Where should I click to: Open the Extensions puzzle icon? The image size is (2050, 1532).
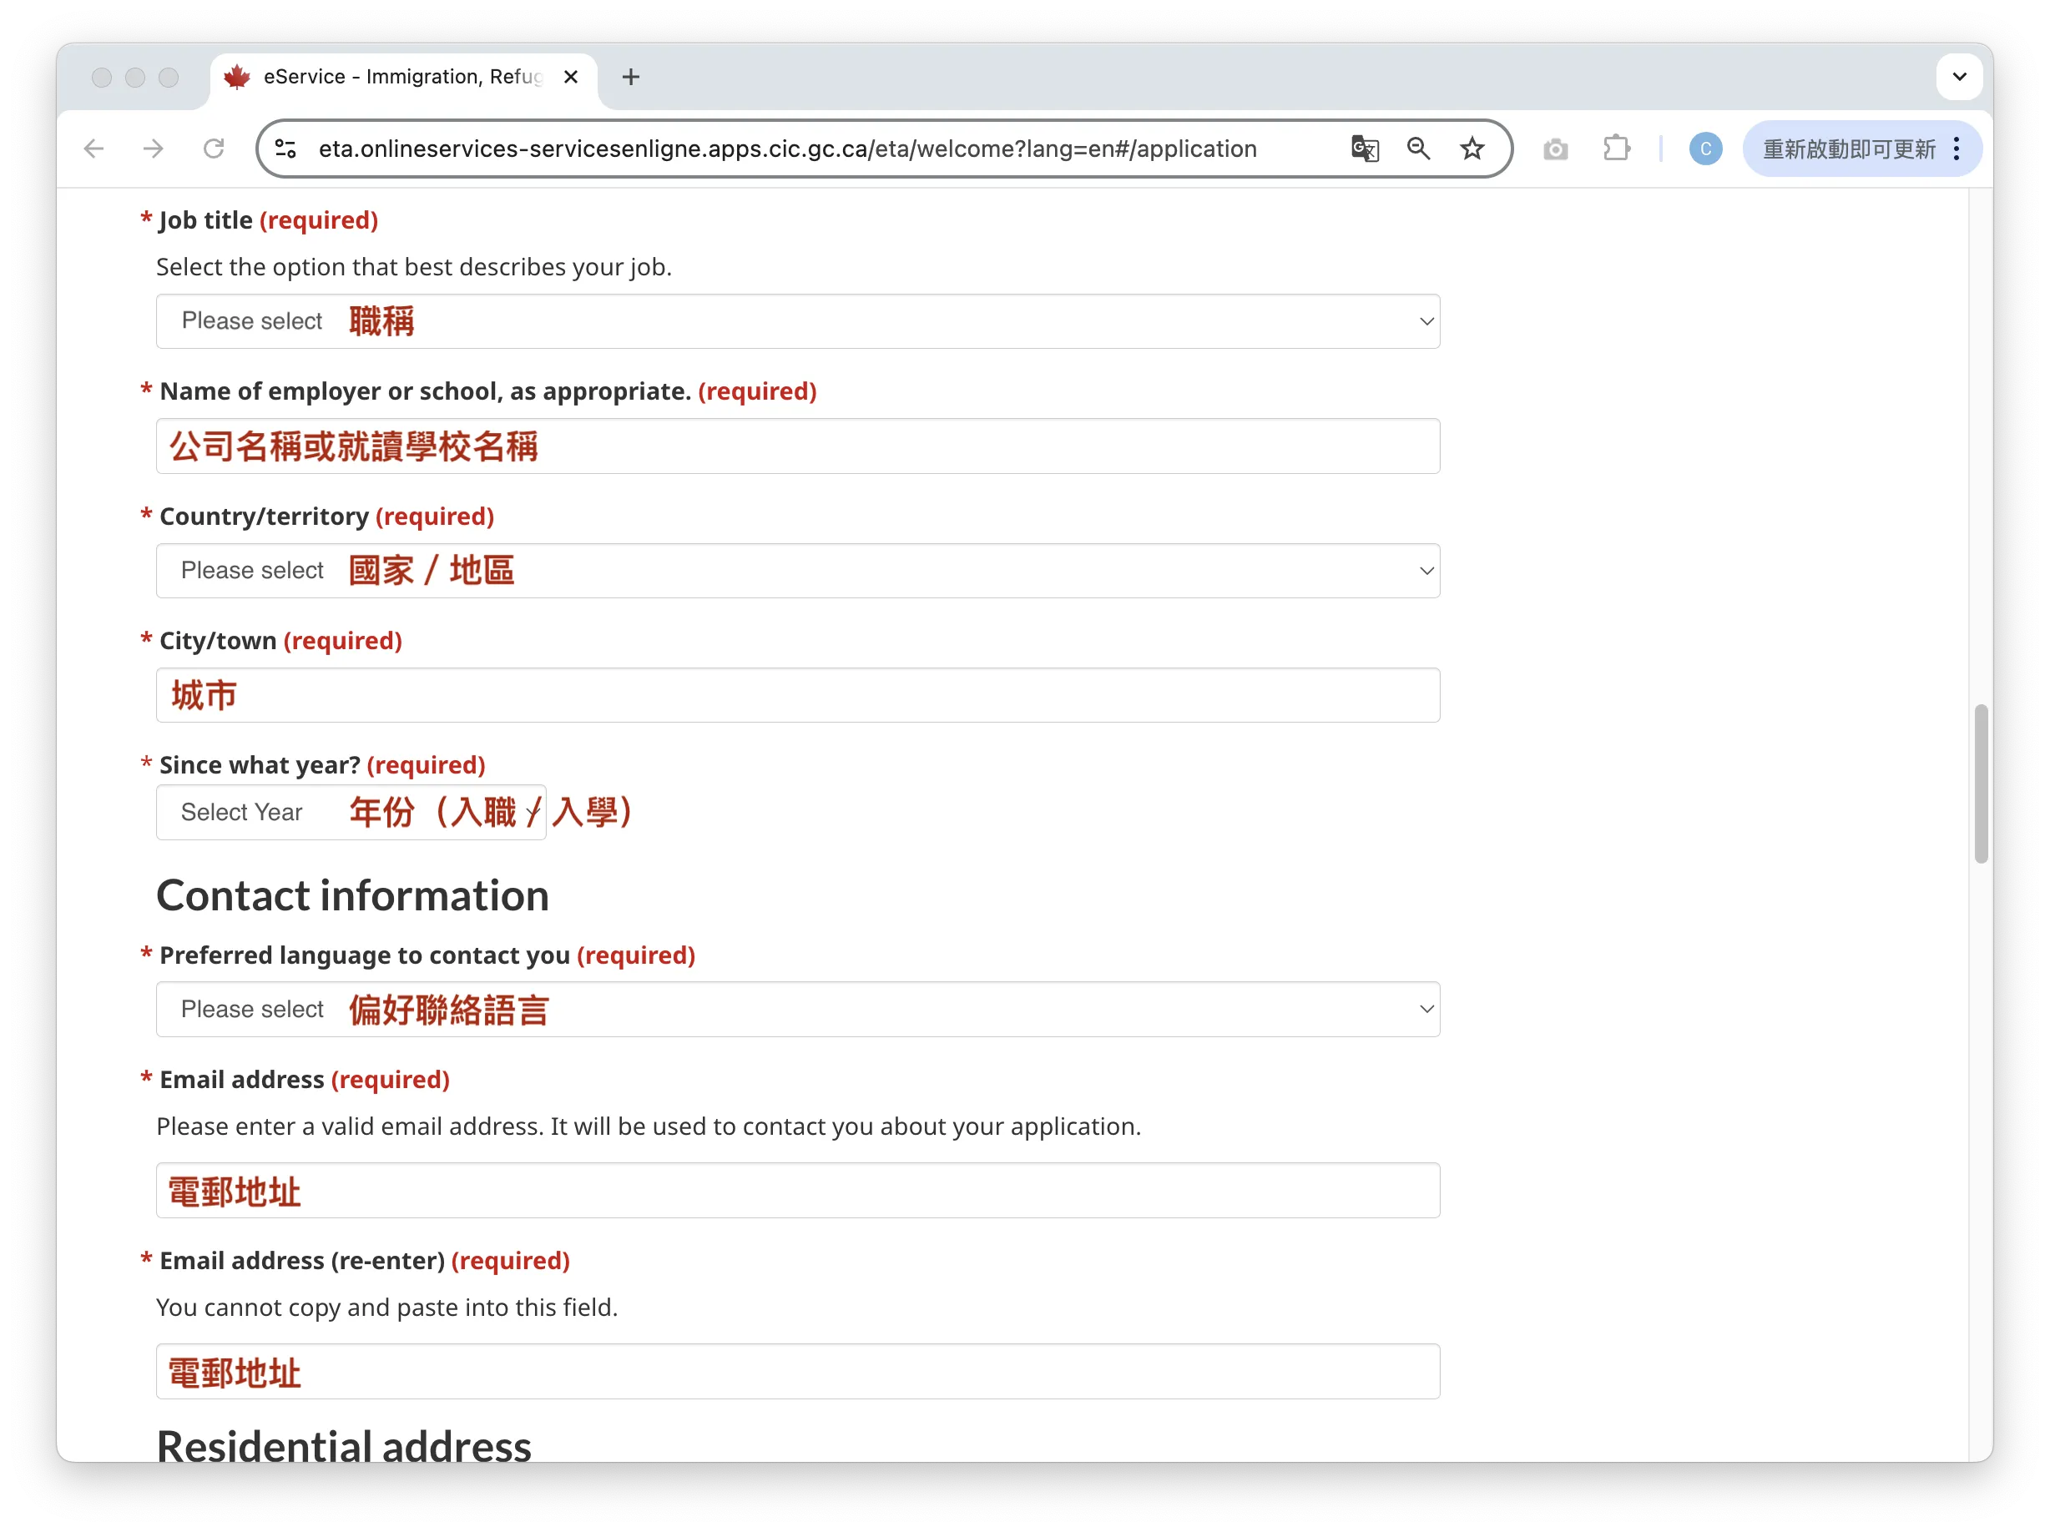(x=1616, y=149)
